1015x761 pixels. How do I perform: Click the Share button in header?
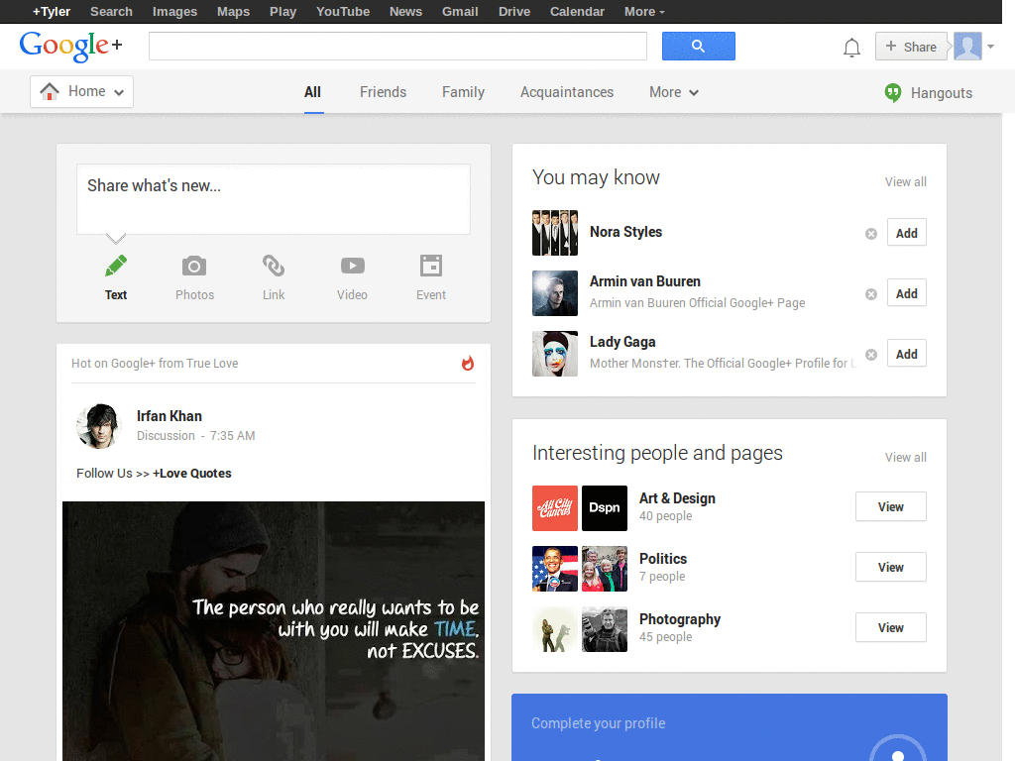point(911,47)
